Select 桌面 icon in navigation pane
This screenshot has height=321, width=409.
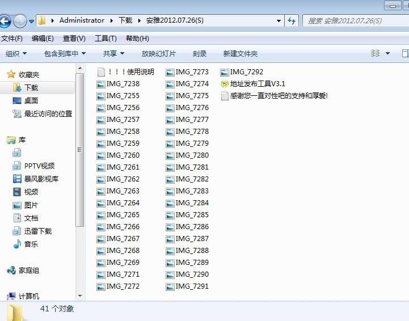[17, 100]
